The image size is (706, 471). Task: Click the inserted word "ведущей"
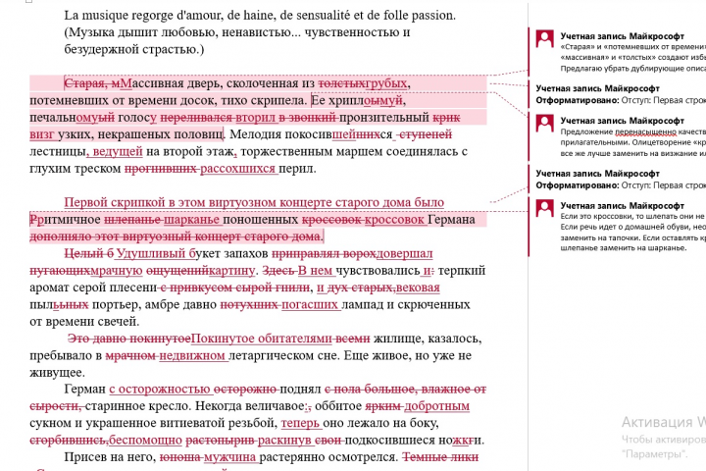pyautogui.click(x=118, y=151)
